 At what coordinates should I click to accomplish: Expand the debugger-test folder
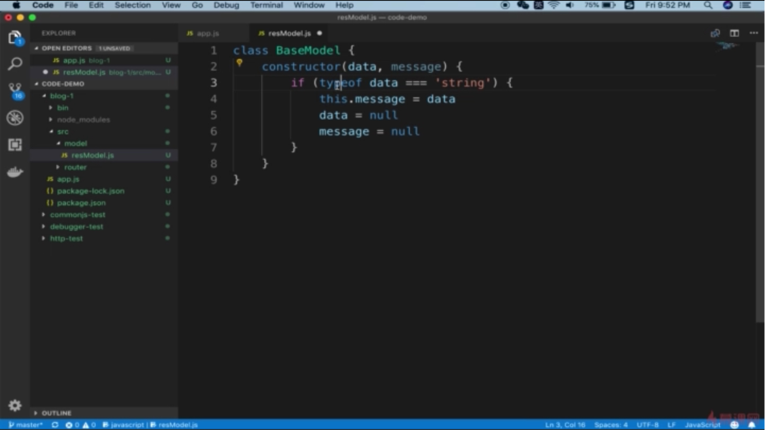click(43, 227)
